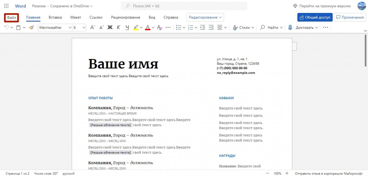Expand the Редактирование mode dropdown
The height and width of the screenshot is (176, 368).
205,17
